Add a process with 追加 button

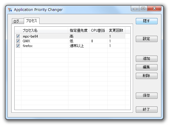(x=147, y=59)
